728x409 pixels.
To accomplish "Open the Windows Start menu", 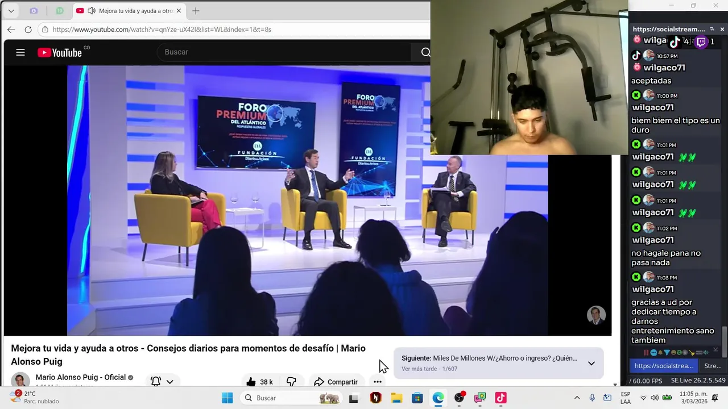I will (227, 398).
